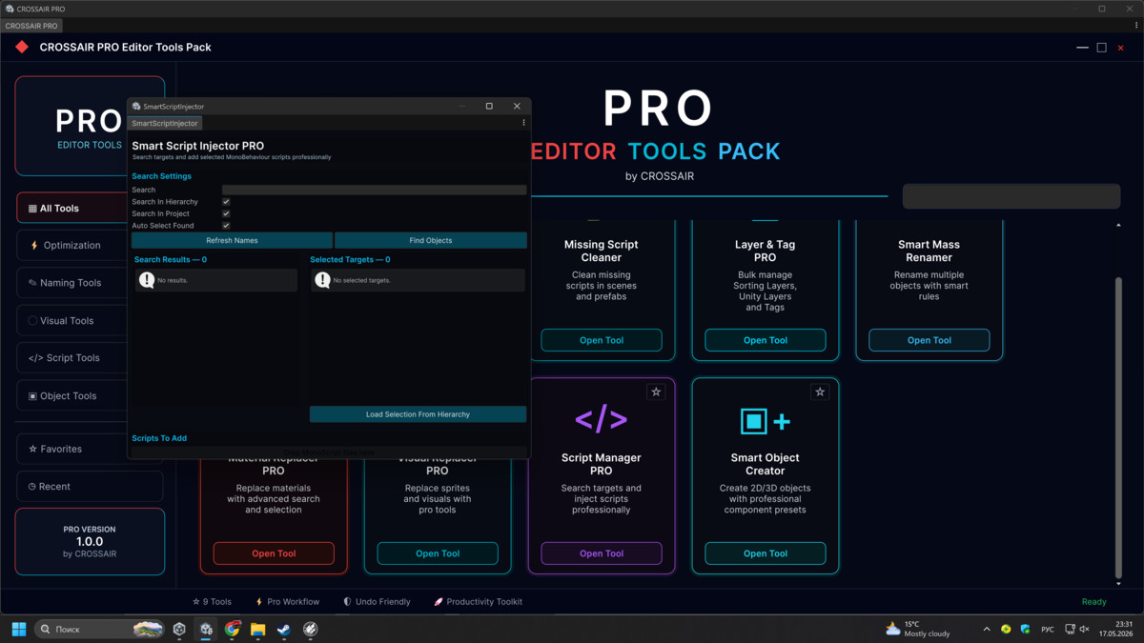Star the Smart Object Creator card
The height and width of the screenshot is (643, 1144).
[x=820, y=392]
